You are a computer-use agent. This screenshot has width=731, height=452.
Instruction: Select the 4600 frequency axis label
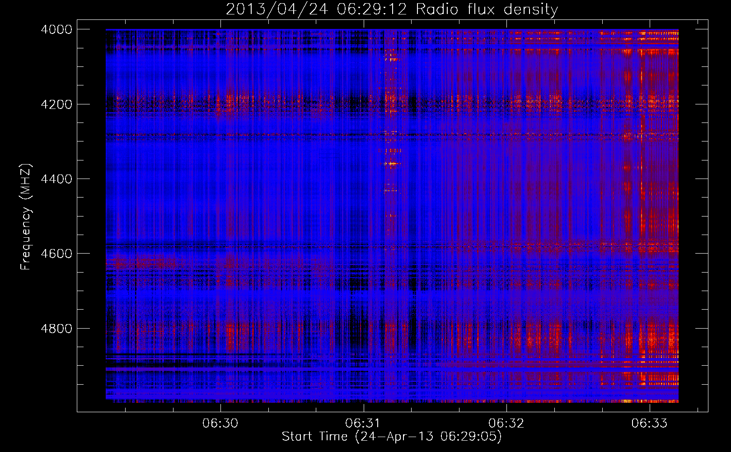(56, 254)
